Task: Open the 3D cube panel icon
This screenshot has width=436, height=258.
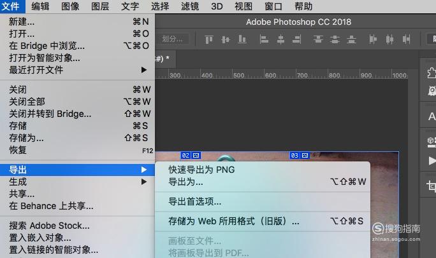Action: point(432,142)
